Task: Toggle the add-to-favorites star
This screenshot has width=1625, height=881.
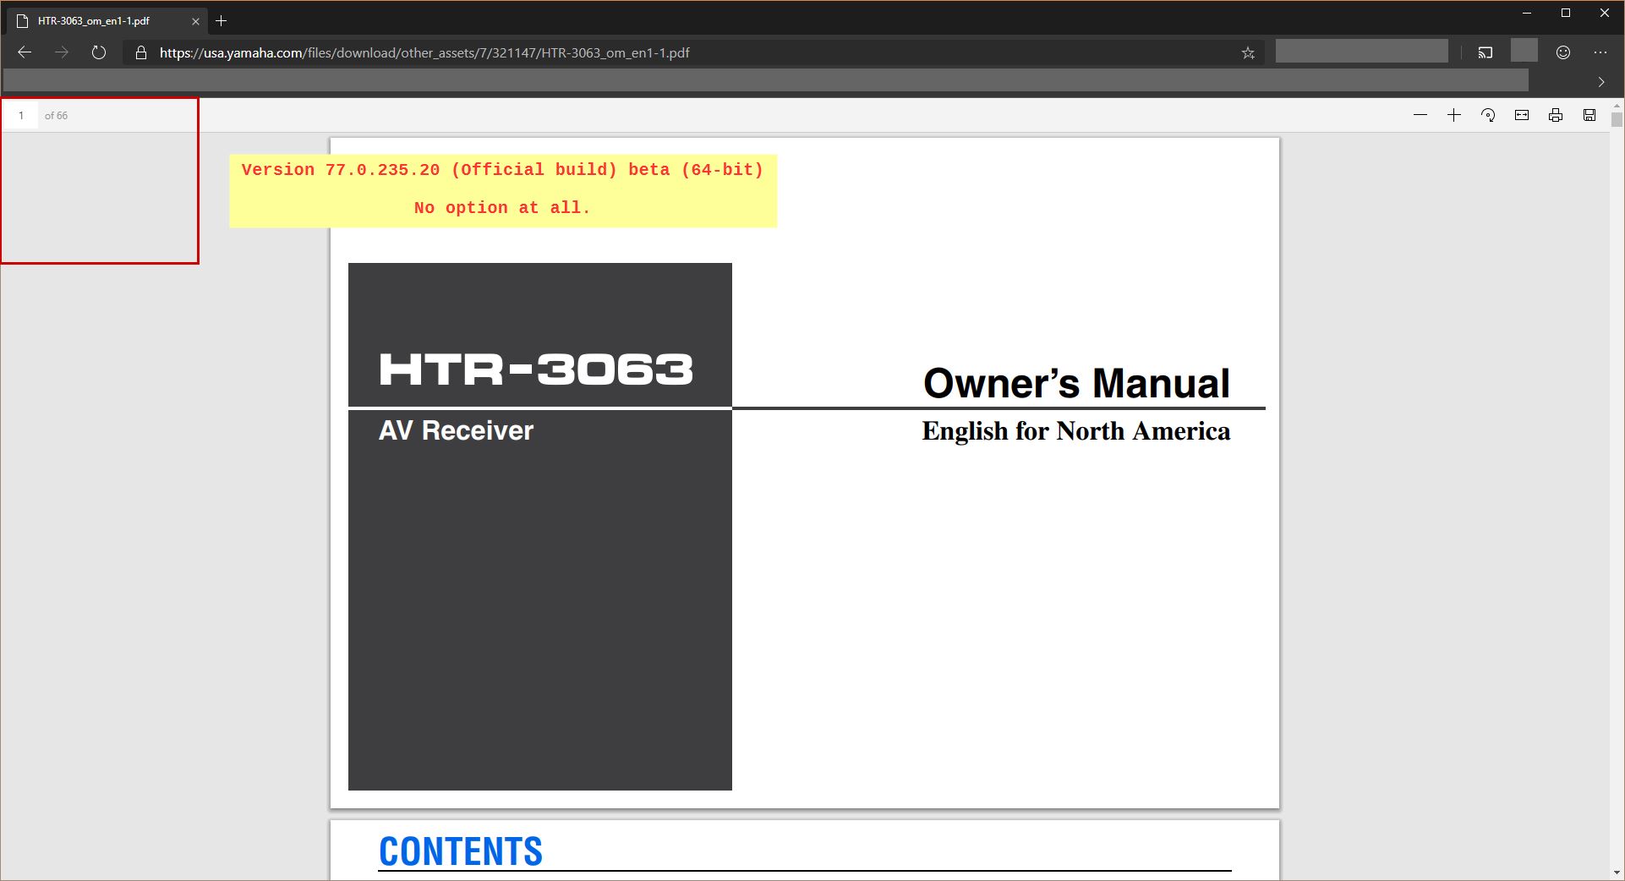Action: [1247, 52]
